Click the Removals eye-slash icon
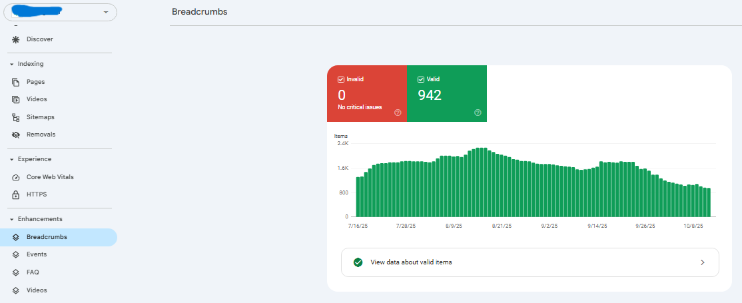Screen dimensions: 742x303 pyautogui.click(x=15, y=135)
